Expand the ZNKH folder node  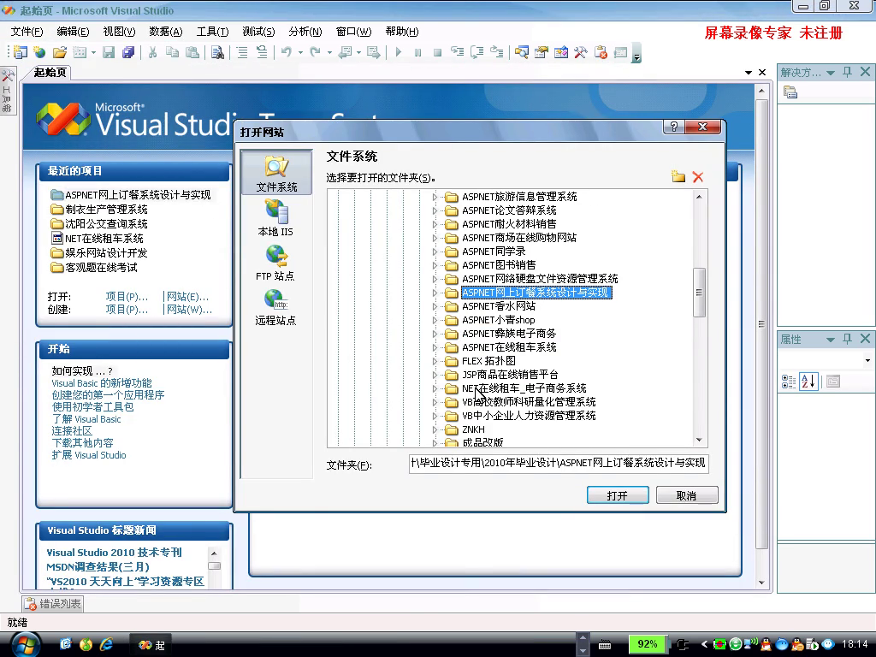[x=435, y=429]
